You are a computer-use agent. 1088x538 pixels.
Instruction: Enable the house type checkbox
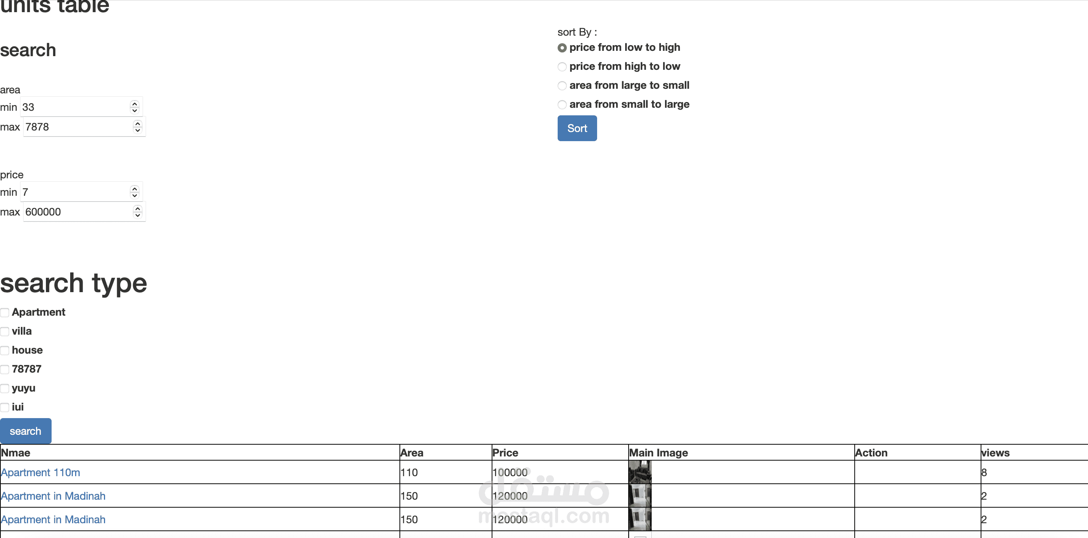pyautogui.click(x=5, y=350)
